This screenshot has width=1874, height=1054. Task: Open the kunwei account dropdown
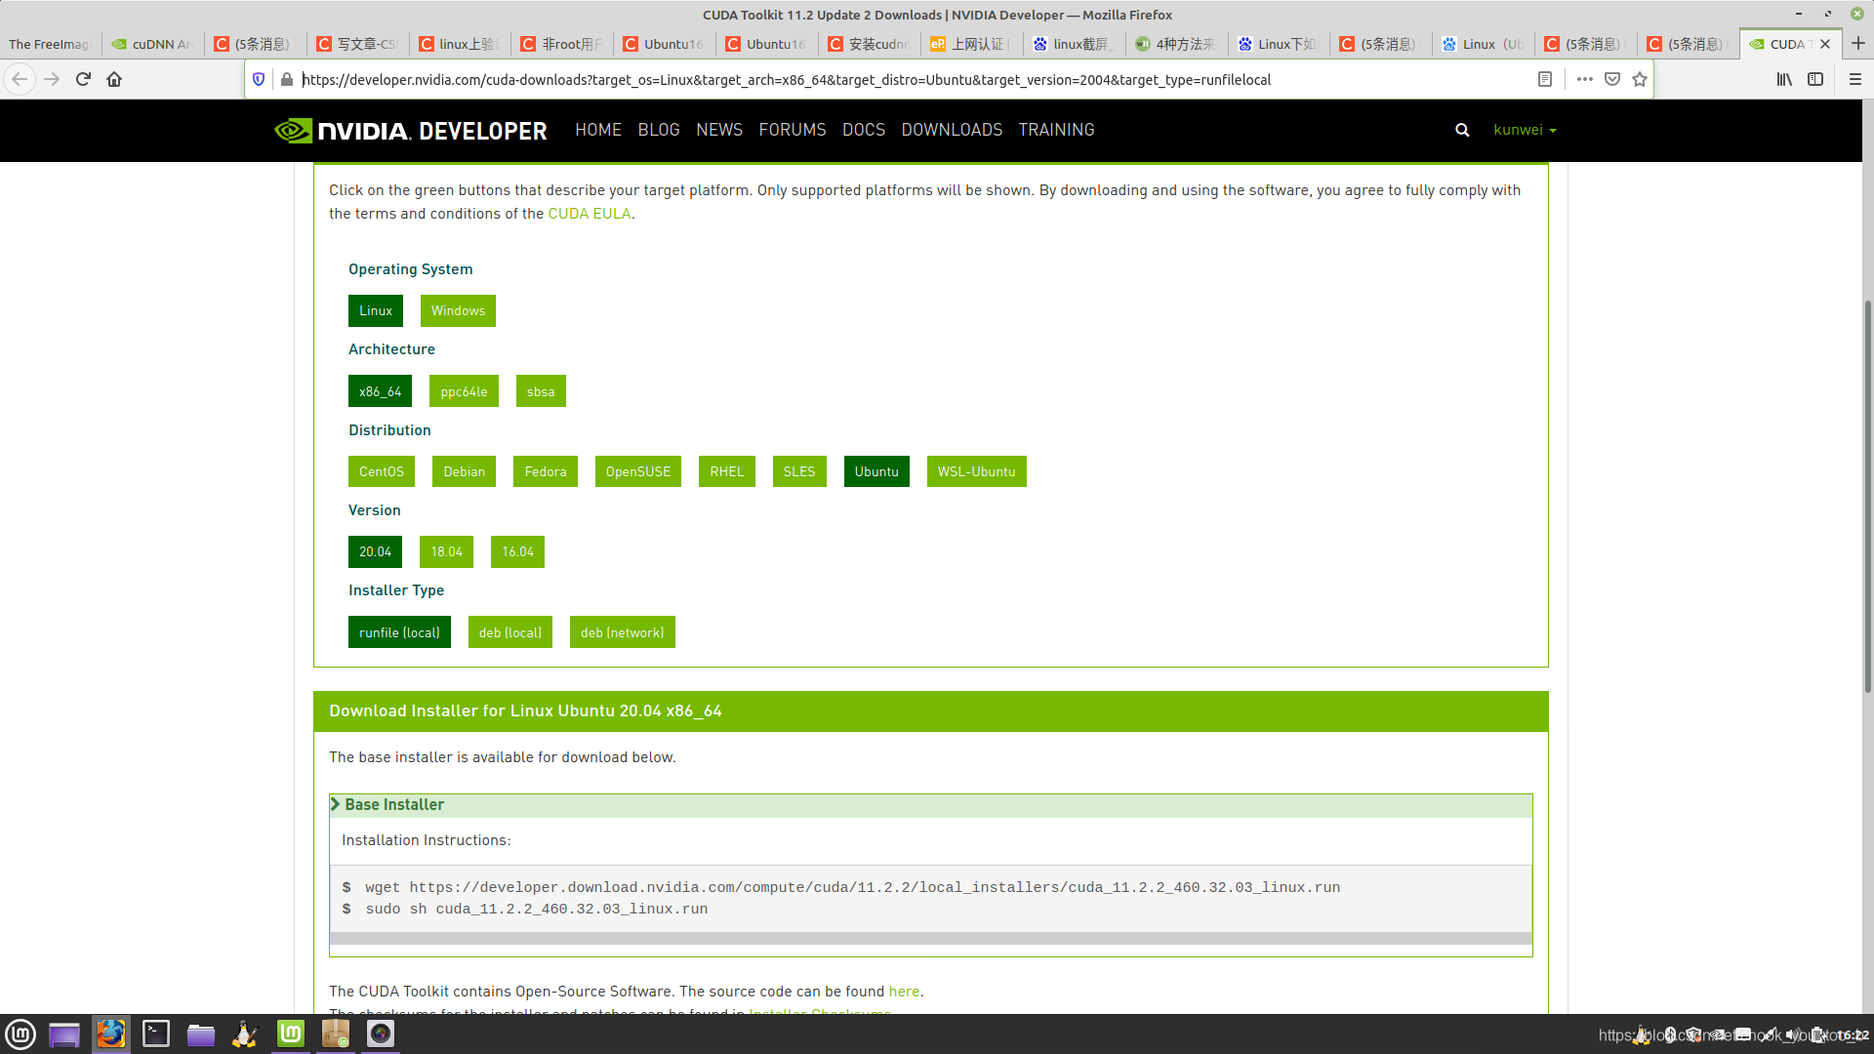(x=1525, y=130)
